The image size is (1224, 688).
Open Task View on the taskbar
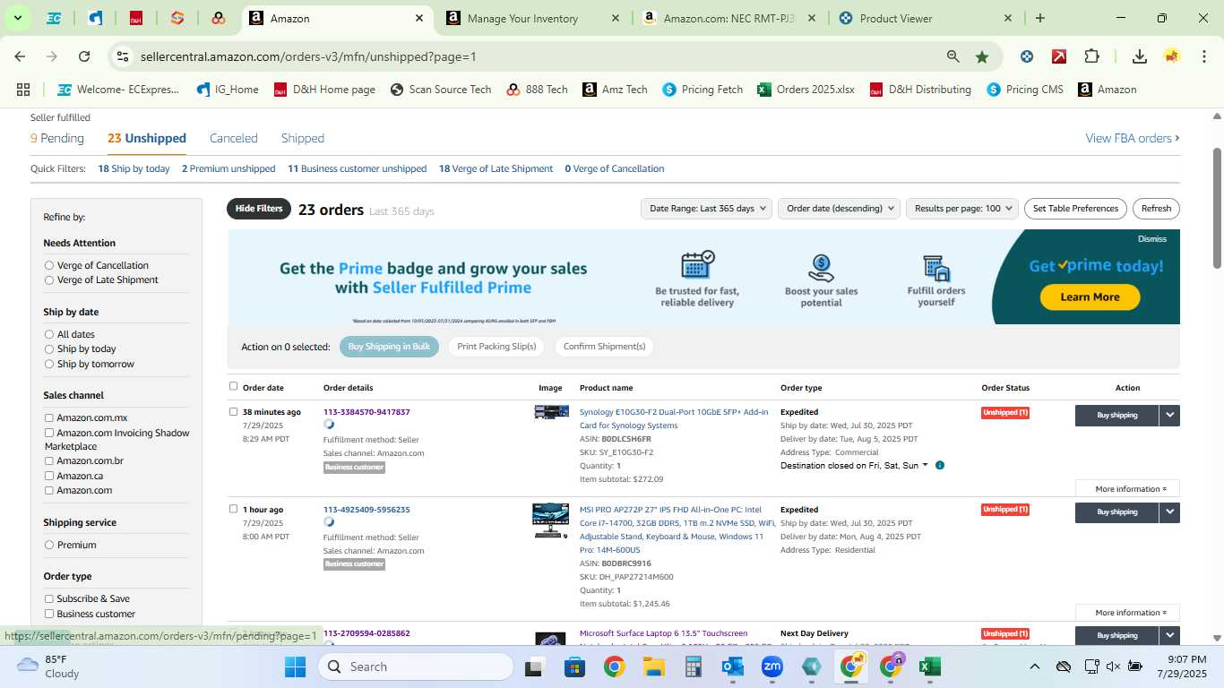535,666
